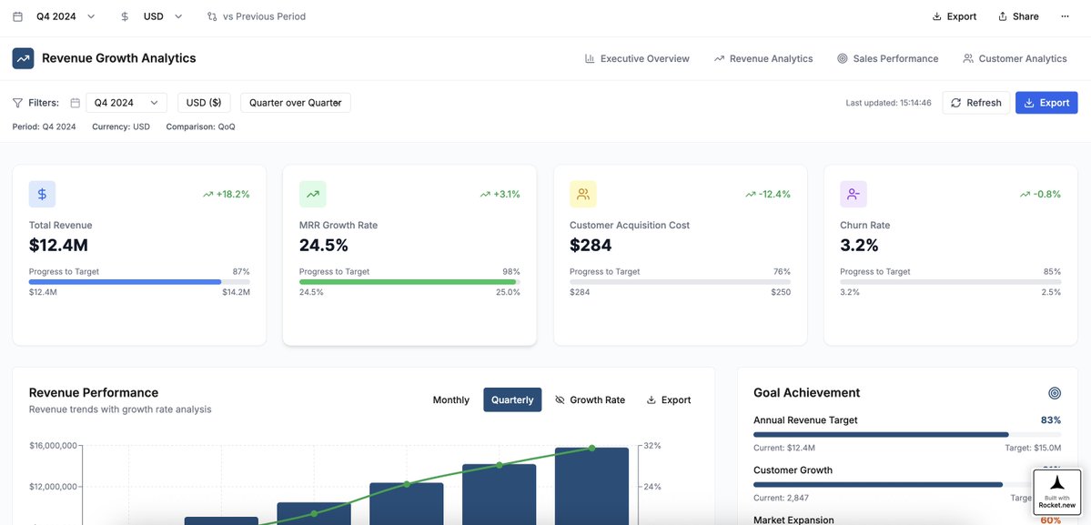The width and height of the screenshot is (1091, 525).
Task: Click the Built with Rocket.new badge
Action: coord(1057,492)
